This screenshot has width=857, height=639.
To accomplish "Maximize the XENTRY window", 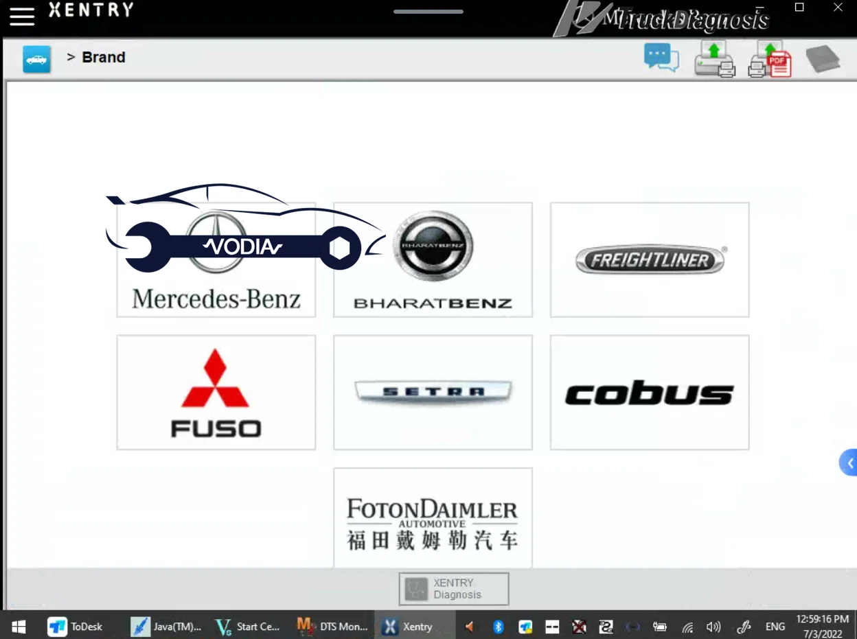I will click(x=799, y=8).
